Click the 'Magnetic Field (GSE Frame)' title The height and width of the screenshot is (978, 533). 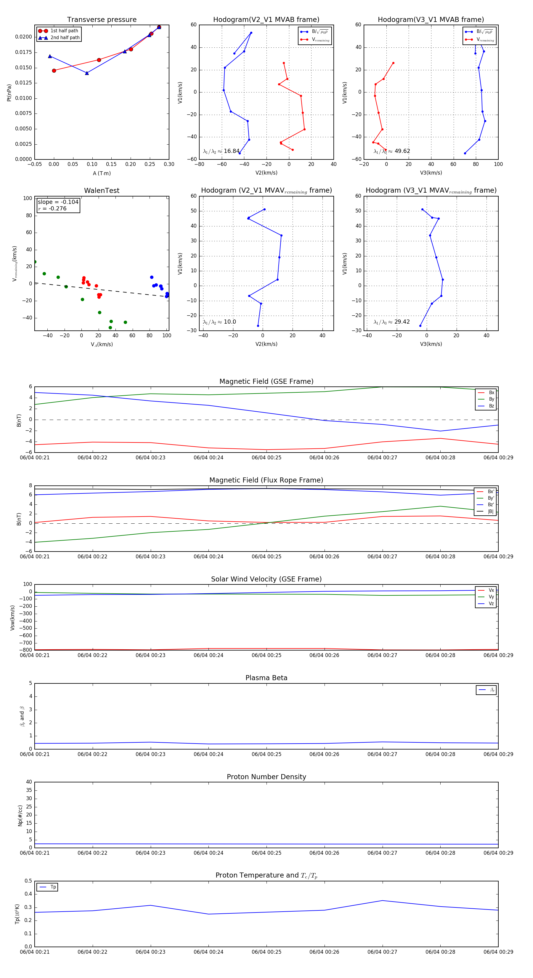pyautogui.click(x=266, y=381)
